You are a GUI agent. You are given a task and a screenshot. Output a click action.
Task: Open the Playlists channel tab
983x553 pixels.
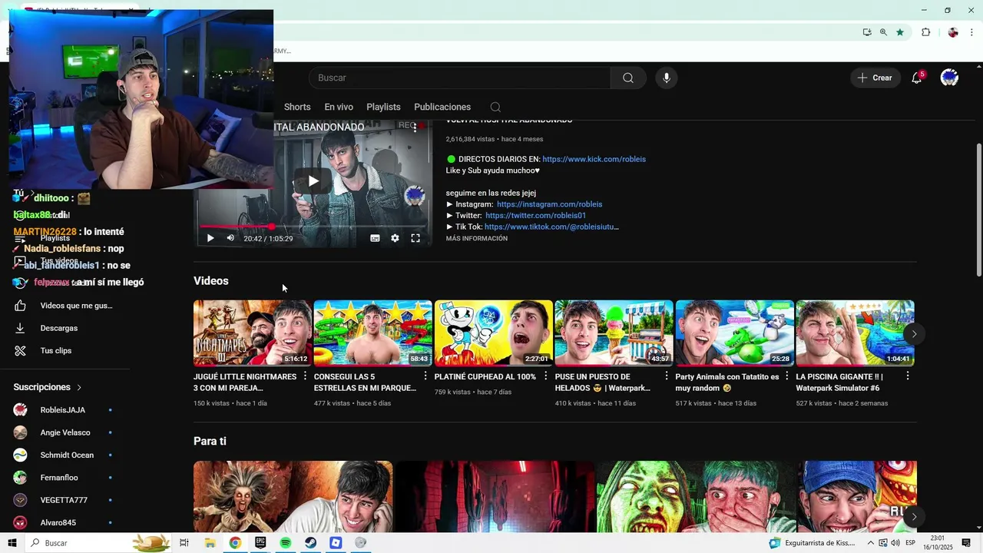[383, 107]
